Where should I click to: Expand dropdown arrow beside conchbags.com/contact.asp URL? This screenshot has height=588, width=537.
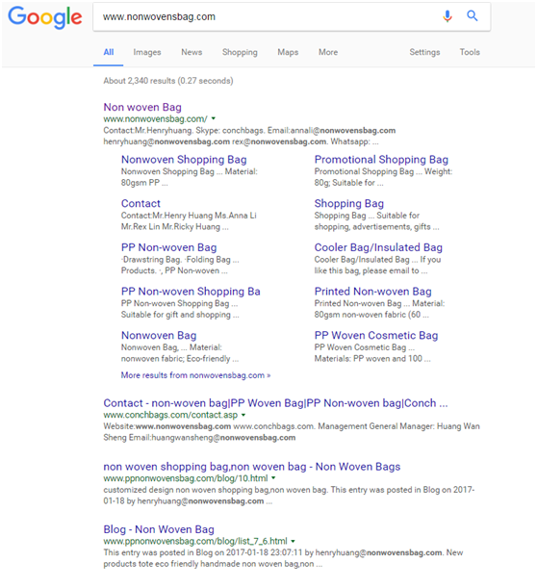pos(243,415)
